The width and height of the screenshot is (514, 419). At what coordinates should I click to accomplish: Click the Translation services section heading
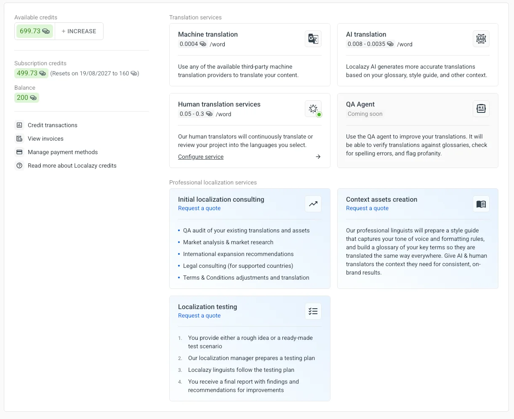[x=195, y=17]
